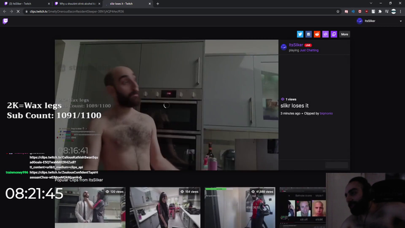This screenshot has height=228, width=405.
Task: Stop page loading with the X button
Action: point(18,11)
